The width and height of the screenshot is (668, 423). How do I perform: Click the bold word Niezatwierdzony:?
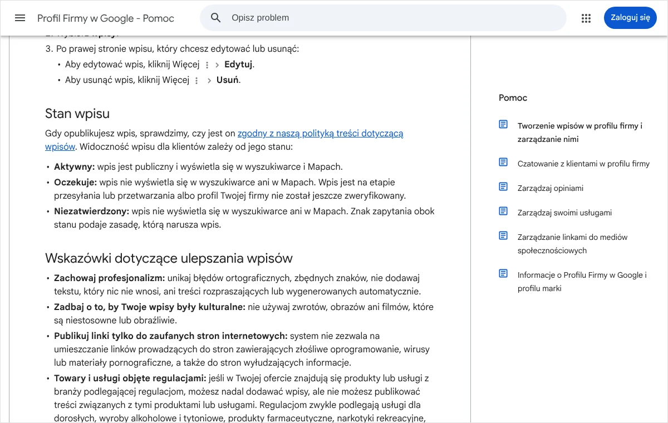pos(92,211)
